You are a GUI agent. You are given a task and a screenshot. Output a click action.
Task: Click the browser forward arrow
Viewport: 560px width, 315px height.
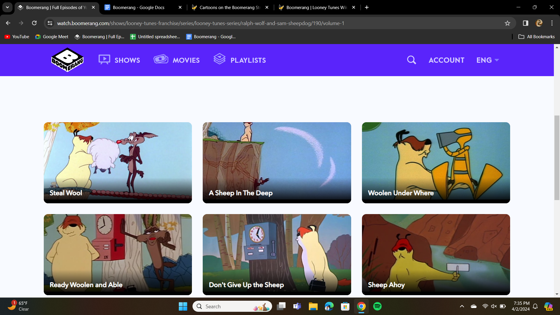point(21,23)
